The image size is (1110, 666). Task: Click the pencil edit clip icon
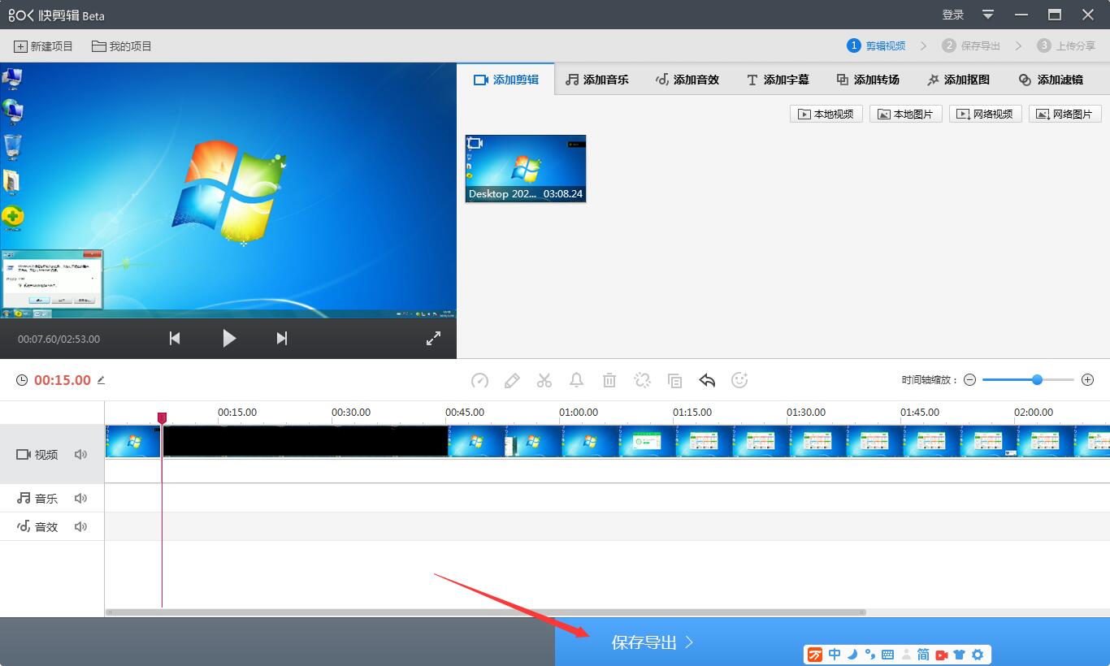512,380
